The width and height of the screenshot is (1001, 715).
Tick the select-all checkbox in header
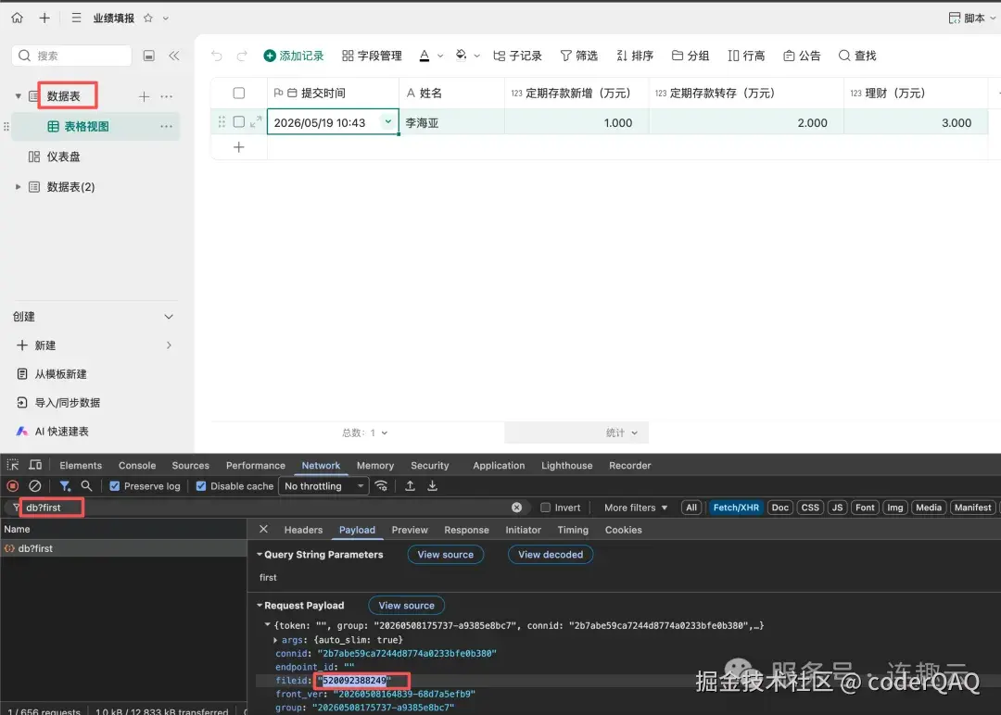tap(239, 94)
